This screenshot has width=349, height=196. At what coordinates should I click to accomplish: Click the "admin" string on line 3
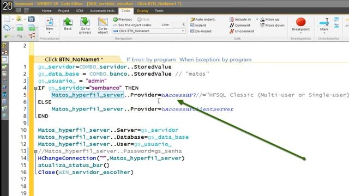click(x=96, y=81)
